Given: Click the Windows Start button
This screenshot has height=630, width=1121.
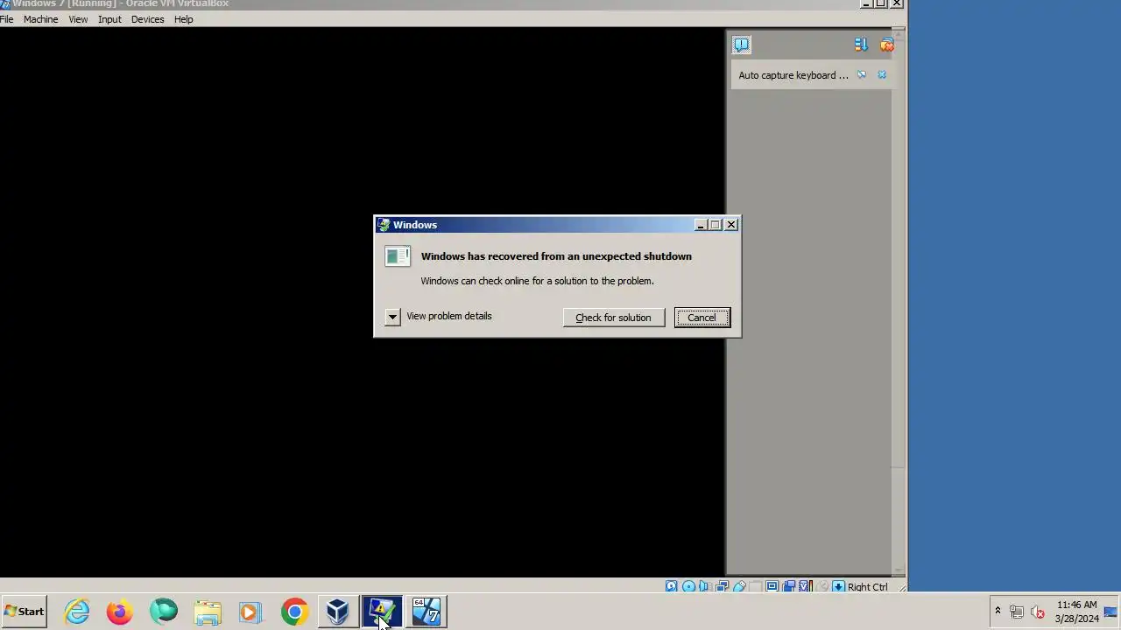Looking at the screenshot, I should [x=24, y=612].
